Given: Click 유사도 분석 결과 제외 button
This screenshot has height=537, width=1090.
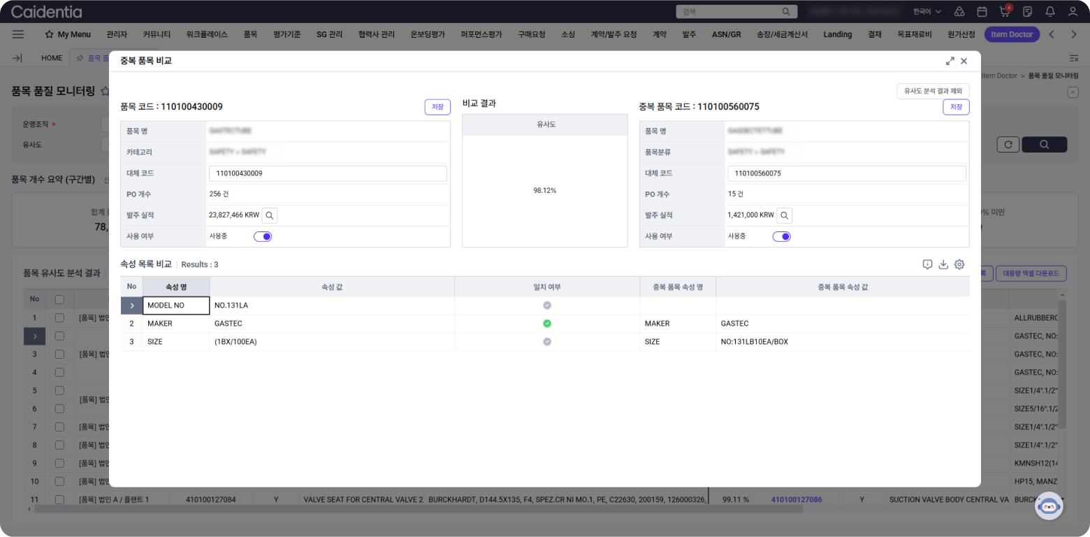Looking at the screenshot, I should 933,91.
